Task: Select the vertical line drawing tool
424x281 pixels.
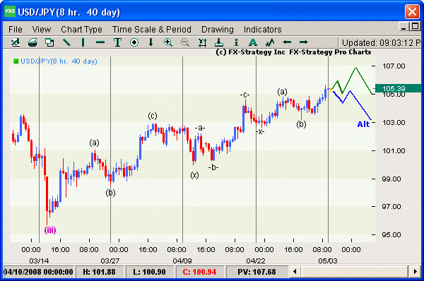Action: coord(83,42)
